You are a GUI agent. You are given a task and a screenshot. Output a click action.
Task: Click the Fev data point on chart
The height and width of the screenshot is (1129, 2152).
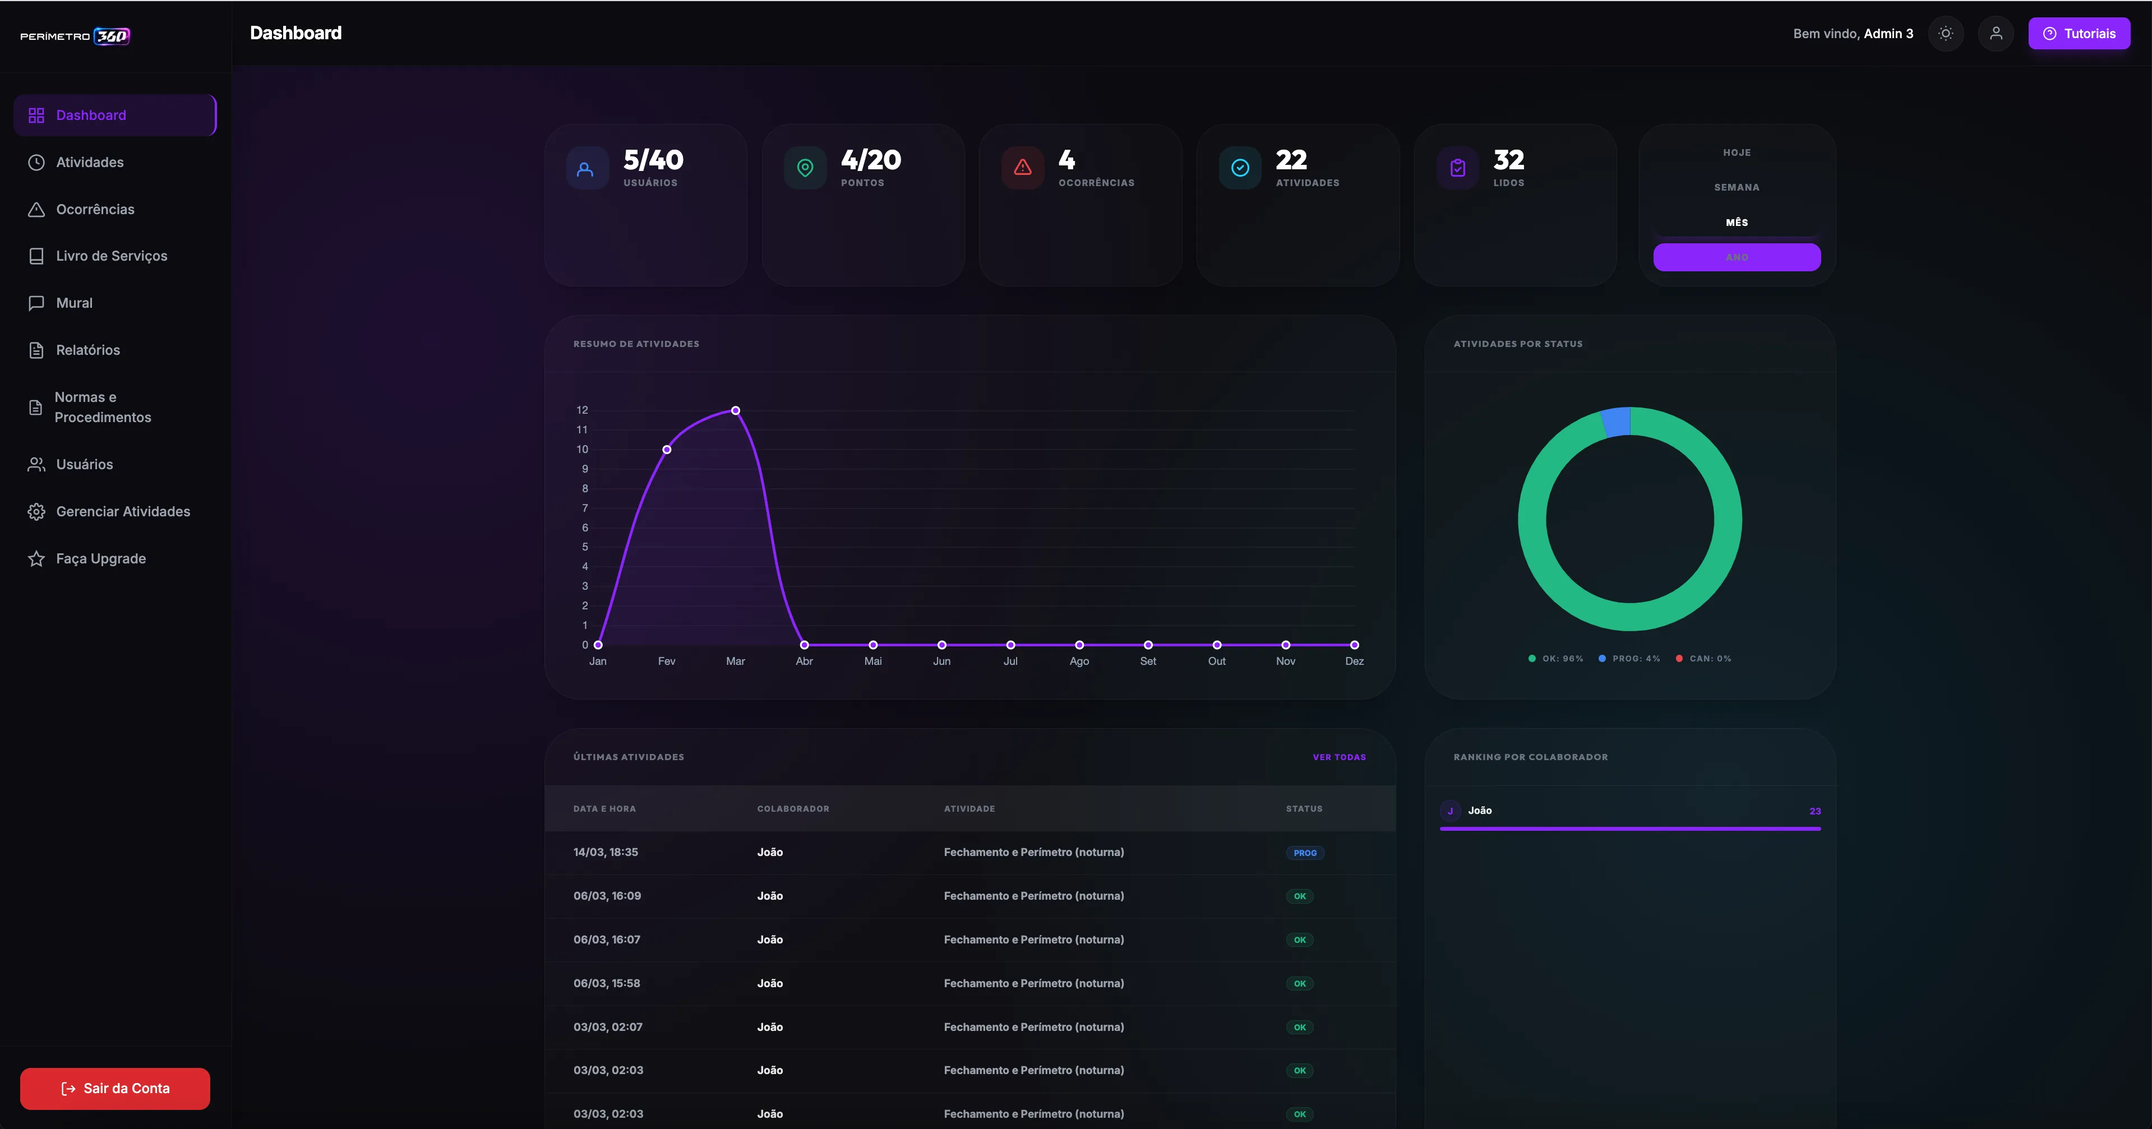667,450
